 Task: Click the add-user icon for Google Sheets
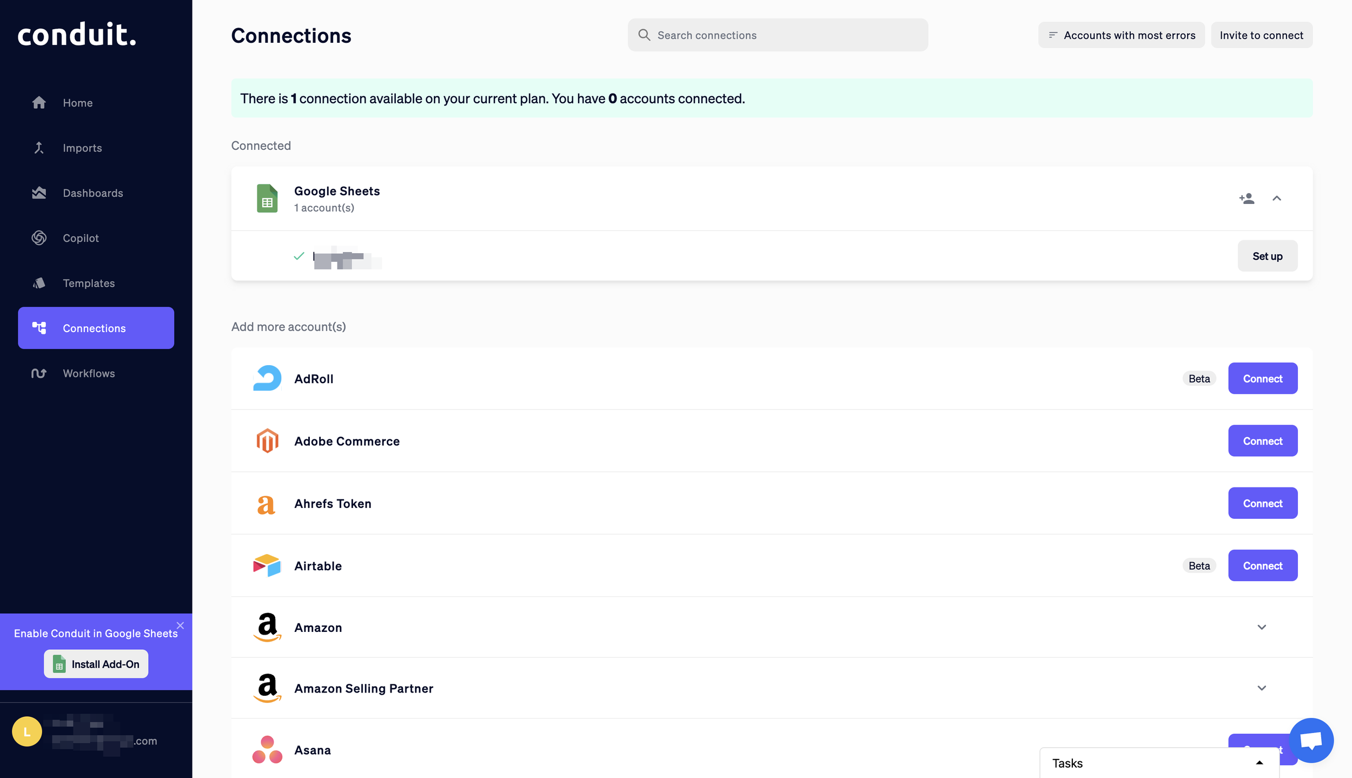tap(1247, 199)
